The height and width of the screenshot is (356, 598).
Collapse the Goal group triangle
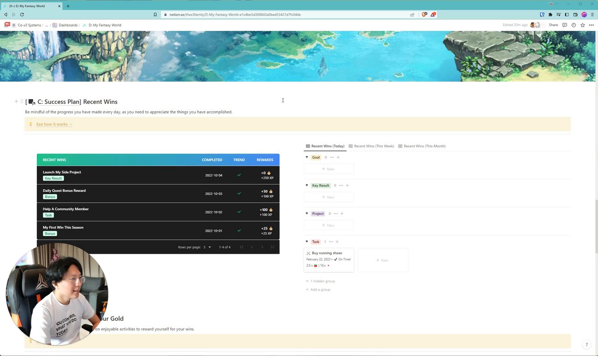point(307,157)
